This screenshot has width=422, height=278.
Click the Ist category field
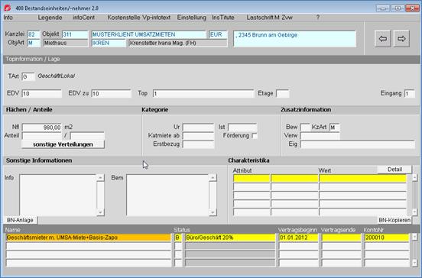point(242,128)
